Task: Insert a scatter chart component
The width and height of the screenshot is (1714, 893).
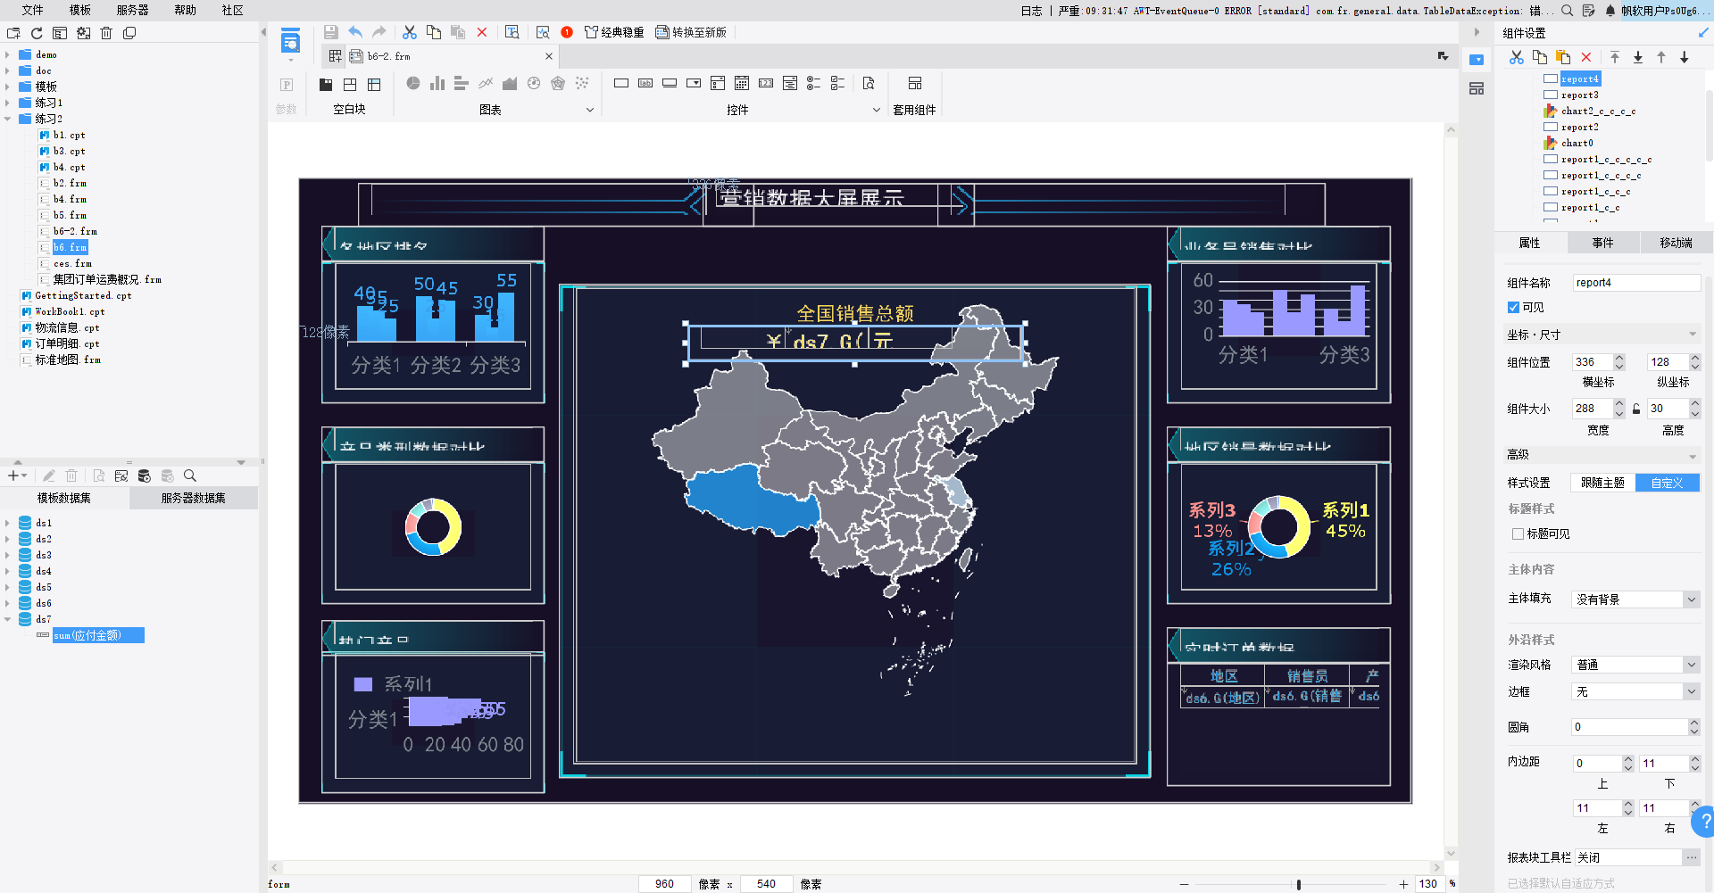Action: pos(582,83)
